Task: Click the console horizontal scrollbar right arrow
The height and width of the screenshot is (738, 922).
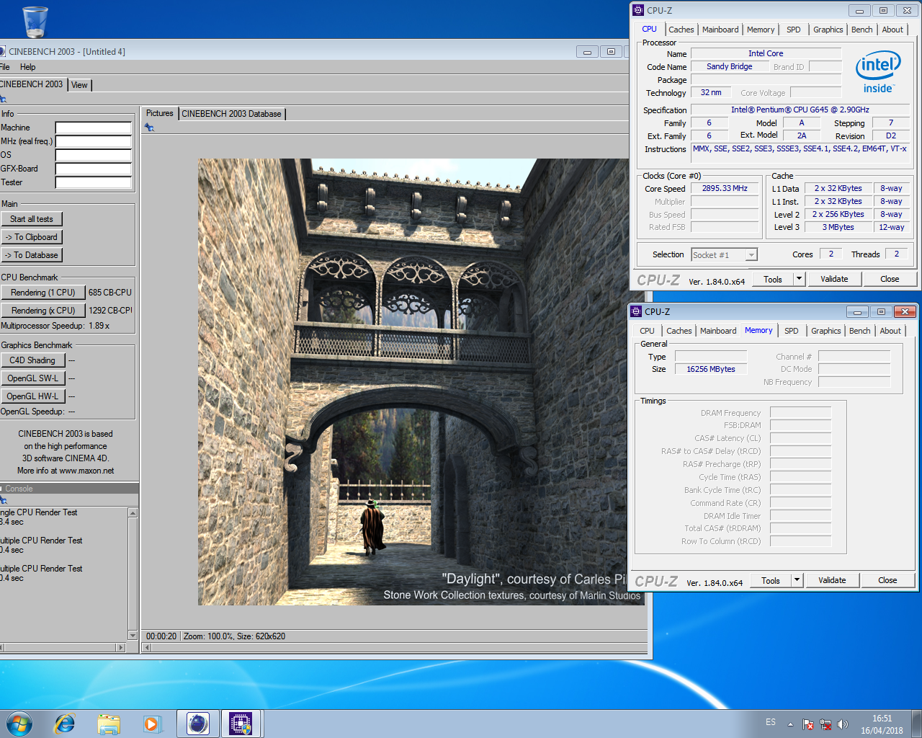Action: (121, 648)
